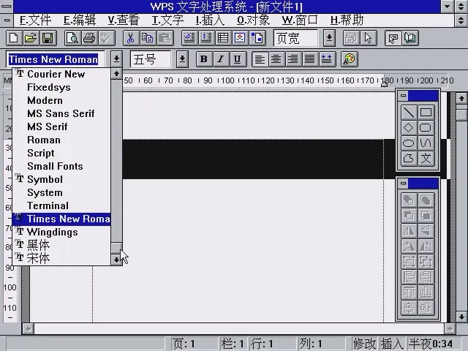Screen dimensions: 468x351
Task: Click the 修改 status bar indicator
Action: click(364, 344)
